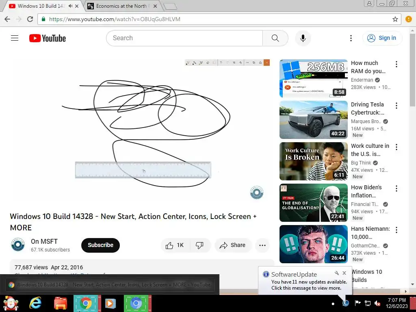Switch to the Economics at the North tab
416x312 pixels.
point(122,6)
